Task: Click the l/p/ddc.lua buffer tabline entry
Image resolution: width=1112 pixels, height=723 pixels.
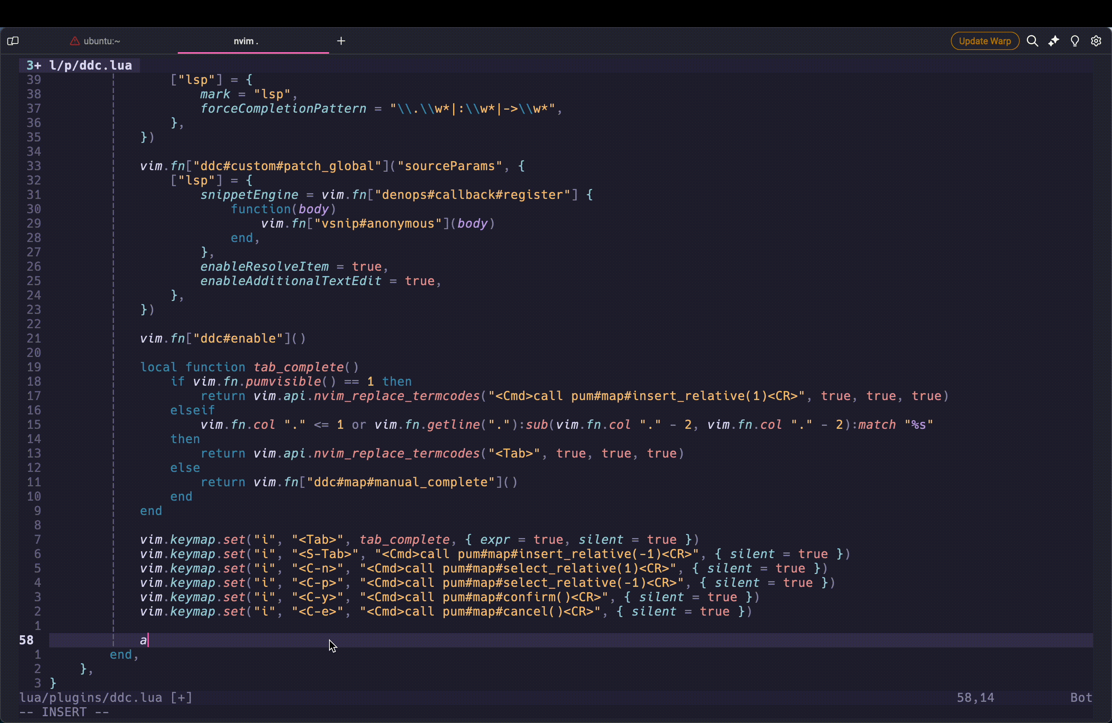Action: coord(79,65)
